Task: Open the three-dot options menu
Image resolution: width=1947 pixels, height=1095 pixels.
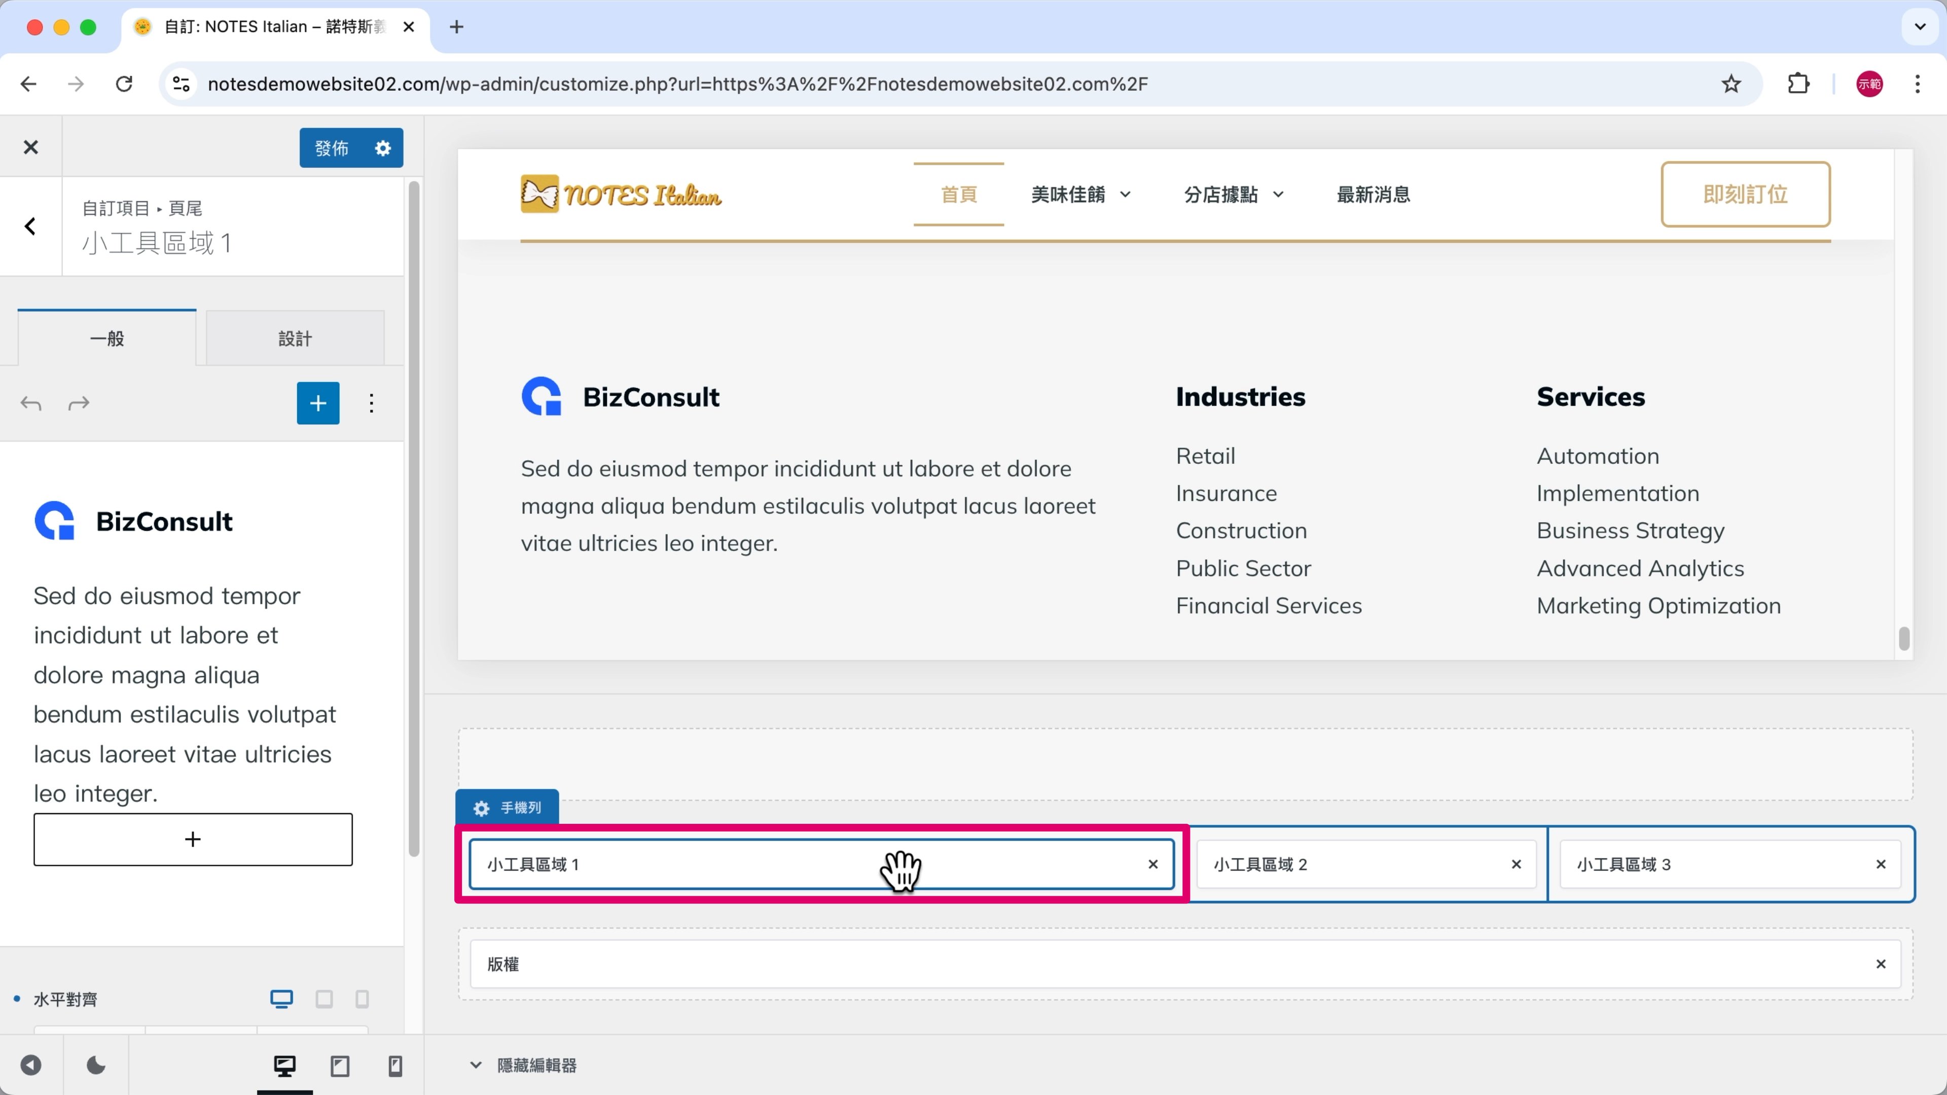Action: (371, 404)
